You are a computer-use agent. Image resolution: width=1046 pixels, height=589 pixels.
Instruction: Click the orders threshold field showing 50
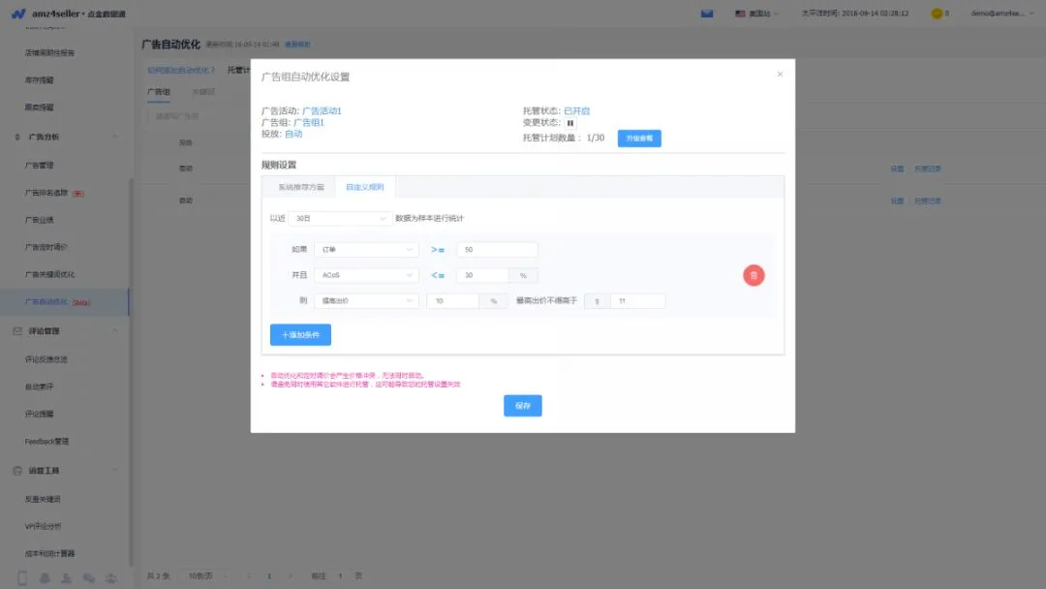click(x=497, y=250)
